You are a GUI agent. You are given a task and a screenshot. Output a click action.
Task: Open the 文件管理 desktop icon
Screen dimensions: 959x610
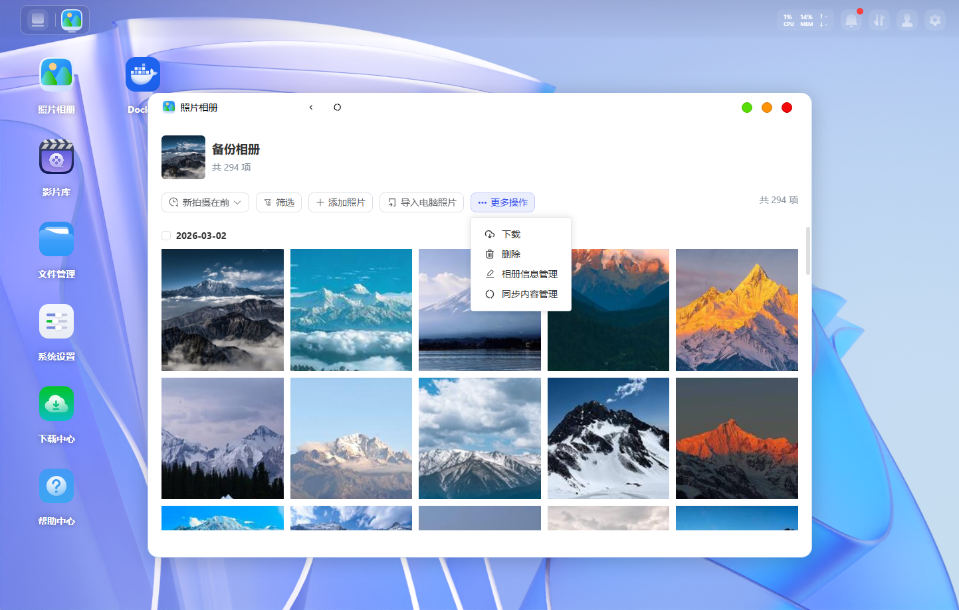point(56,239)
